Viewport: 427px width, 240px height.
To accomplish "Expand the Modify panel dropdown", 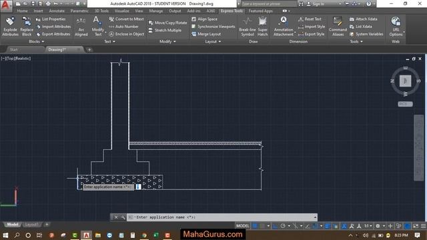I will tap(167, 41).
